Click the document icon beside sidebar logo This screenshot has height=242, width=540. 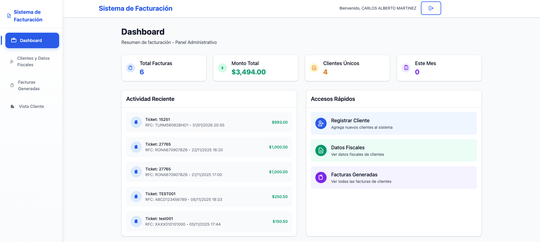[9, 16]
